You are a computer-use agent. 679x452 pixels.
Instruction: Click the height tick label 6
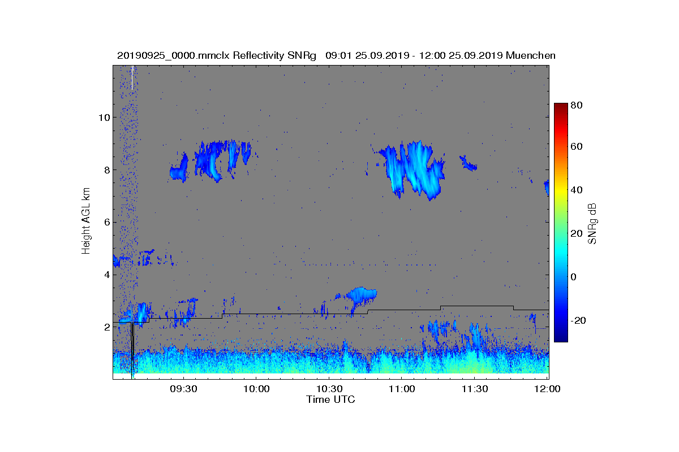(106, 223)
